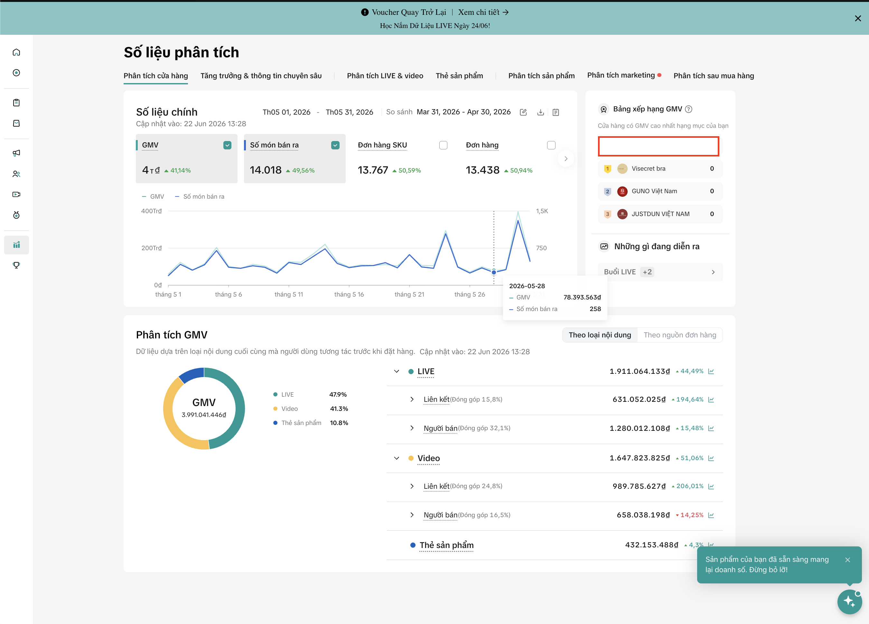Toggle the Số món bán ra legend series
This screenshot has width=869, height=624.
200,197
